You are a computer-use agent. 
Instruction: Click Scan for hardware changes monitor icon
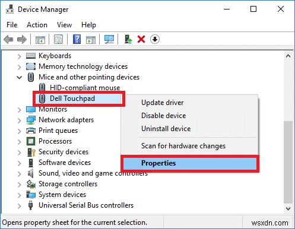pos(109,39)
